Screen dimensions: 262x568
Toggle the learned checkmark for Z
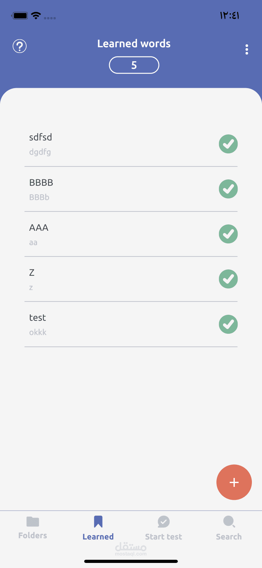(x=228, y=279)
